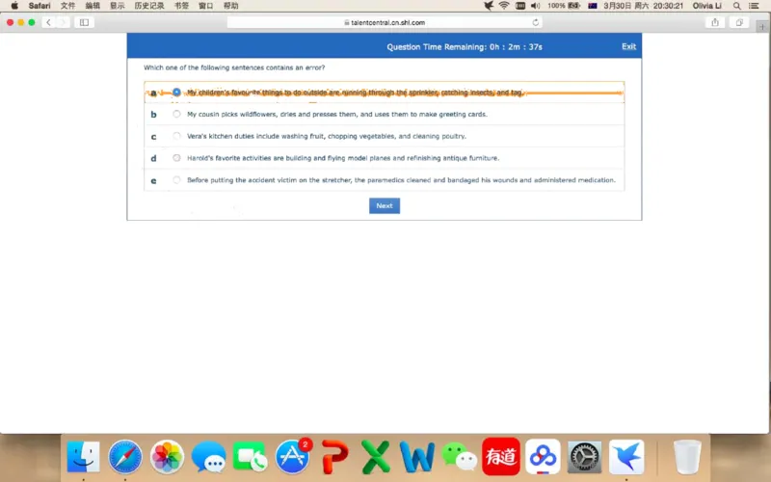Open Spotlight search in the menu bar
This screenshot has width=771, height=482.
pos(737,6)
